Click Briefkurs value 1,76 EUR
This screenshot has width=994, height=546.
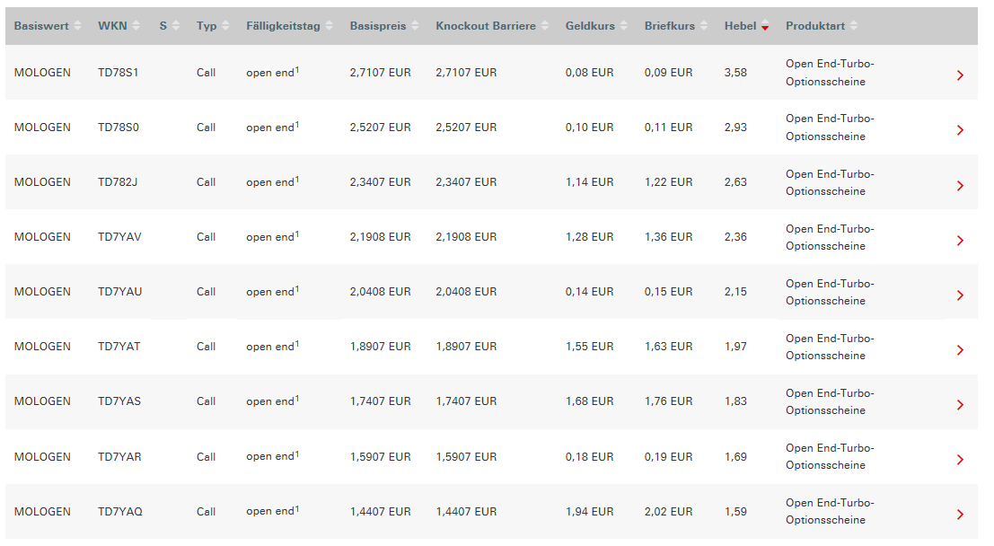(x=669, y=401)
